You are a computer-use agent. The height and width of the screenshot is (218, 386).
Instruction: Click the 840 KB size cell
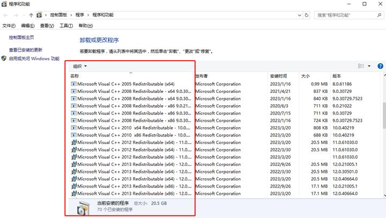(320, 99)
